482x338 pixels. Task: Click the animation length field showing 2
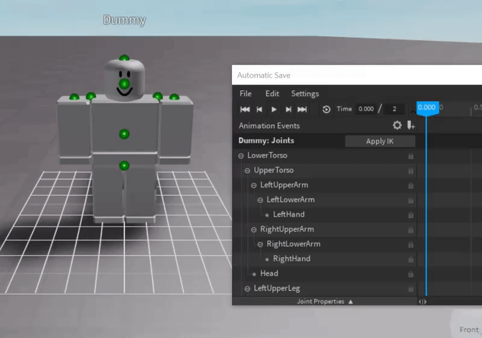[x=395, y=109]
